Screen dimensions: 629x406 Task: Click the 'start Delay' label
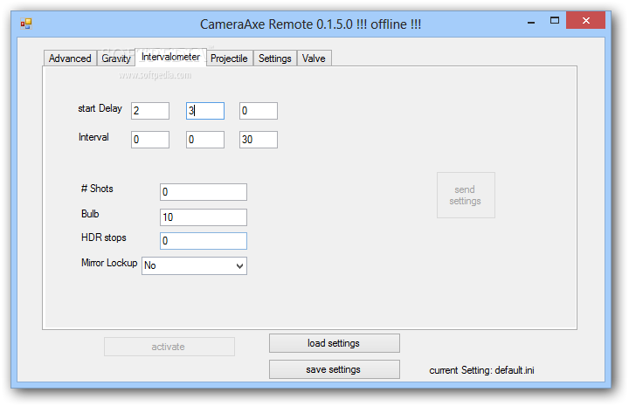coord(100,108)
